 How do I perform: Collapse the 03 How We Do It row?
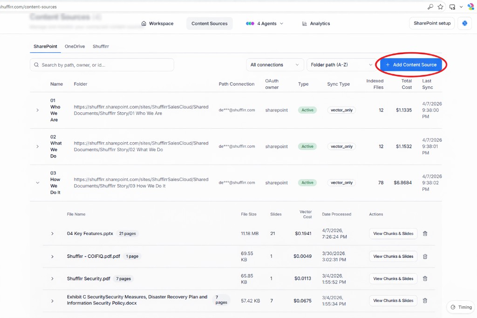pyautogui.click(x=37, y=183)
